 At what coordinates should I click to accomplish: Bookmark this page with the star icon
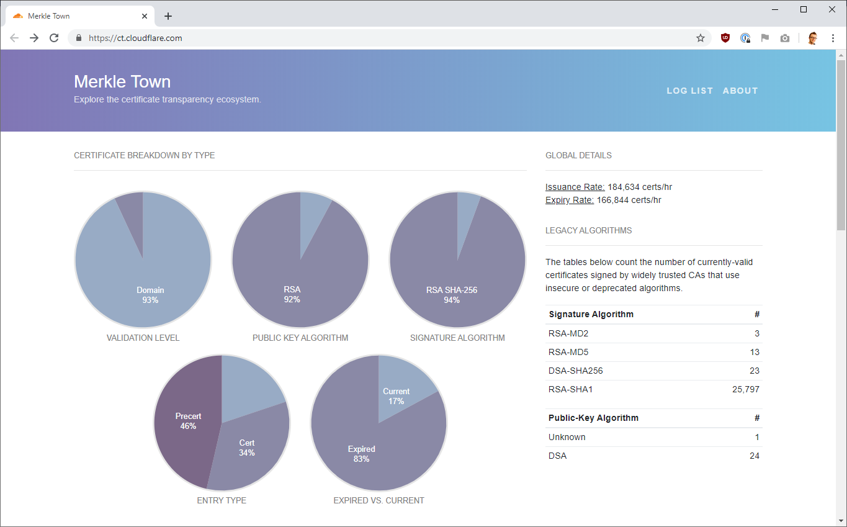[701, 38]
